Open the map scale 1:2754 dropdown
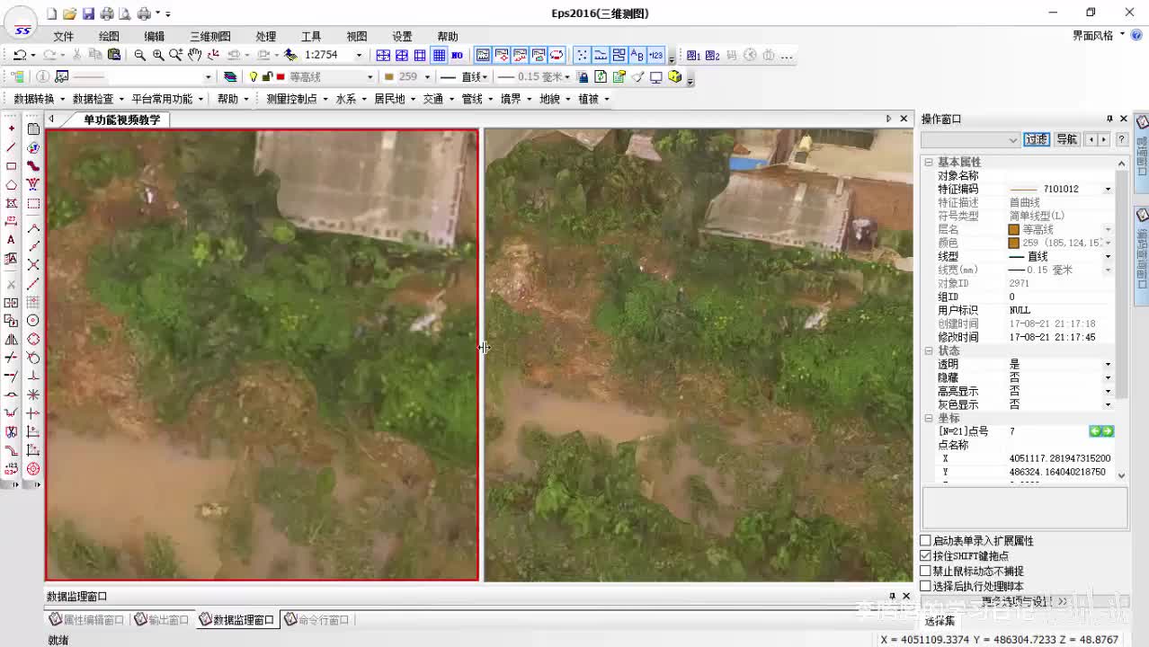1149x647 pixels. [359, 55]
